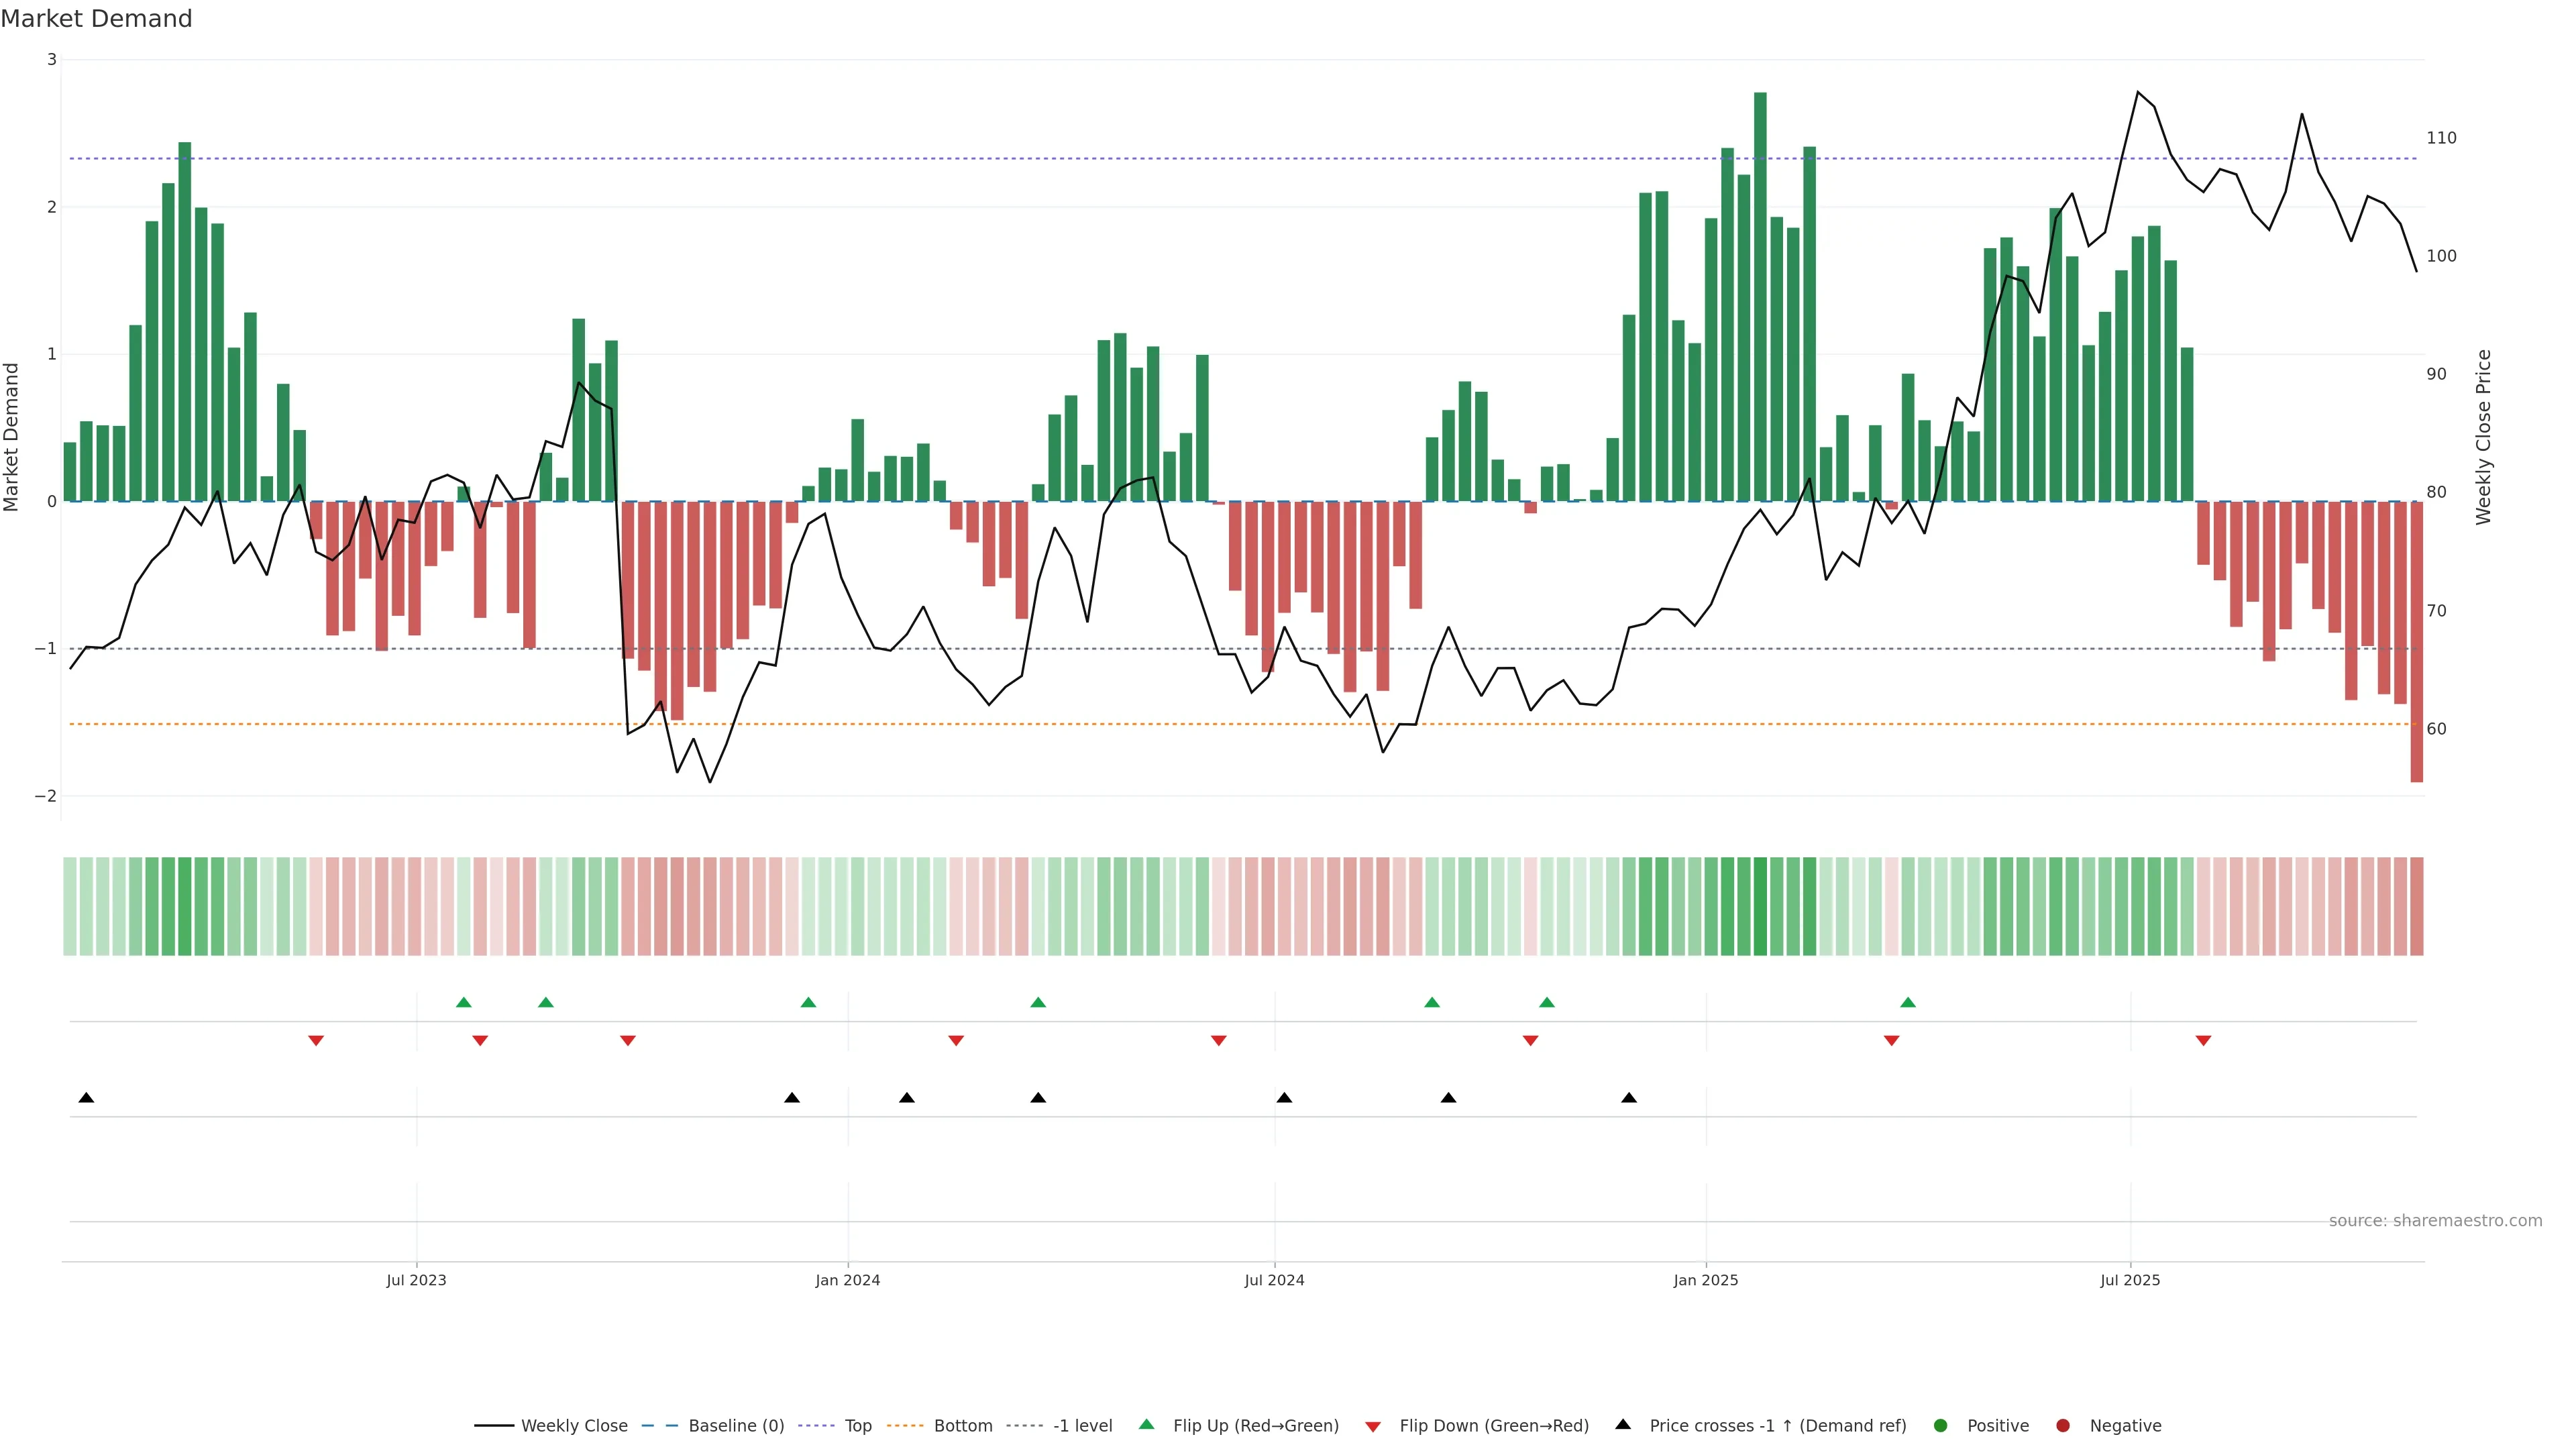Click the last red Flip Down marker

[x=2203, y=1041]
